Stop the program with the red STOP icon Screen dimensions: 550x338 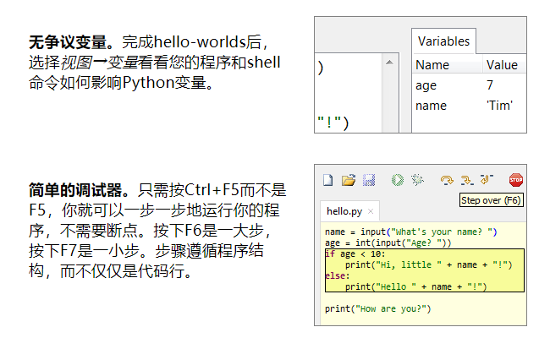coord(515,180)
